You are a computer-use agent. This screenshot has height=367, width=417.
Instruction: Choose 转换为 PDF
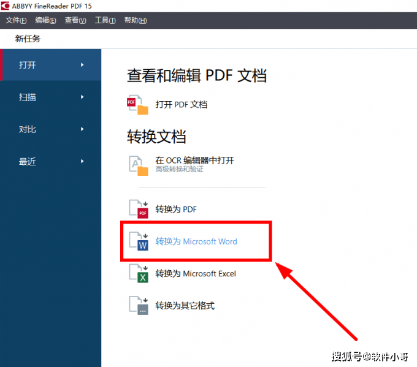coord(176,209)
